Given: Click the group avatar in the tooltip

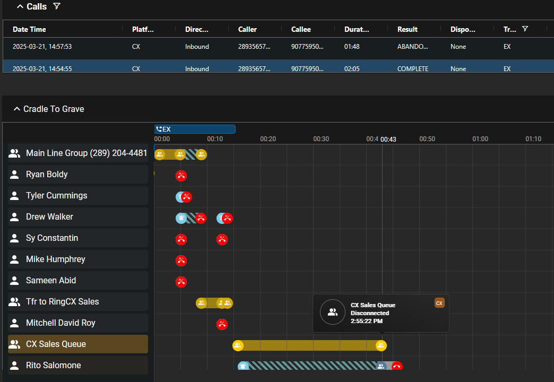Looking at the screenshot, I should pyautogui.click(x=333, y=312).
